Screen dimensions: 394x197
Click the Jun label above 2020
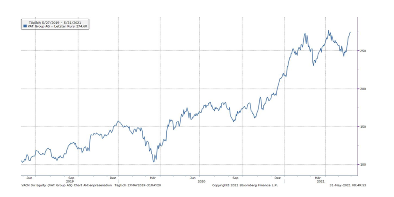(x=193, y=178)
